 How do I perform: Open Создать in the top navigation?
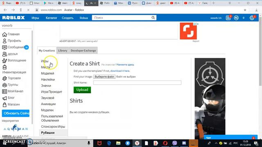click(68, 18)
